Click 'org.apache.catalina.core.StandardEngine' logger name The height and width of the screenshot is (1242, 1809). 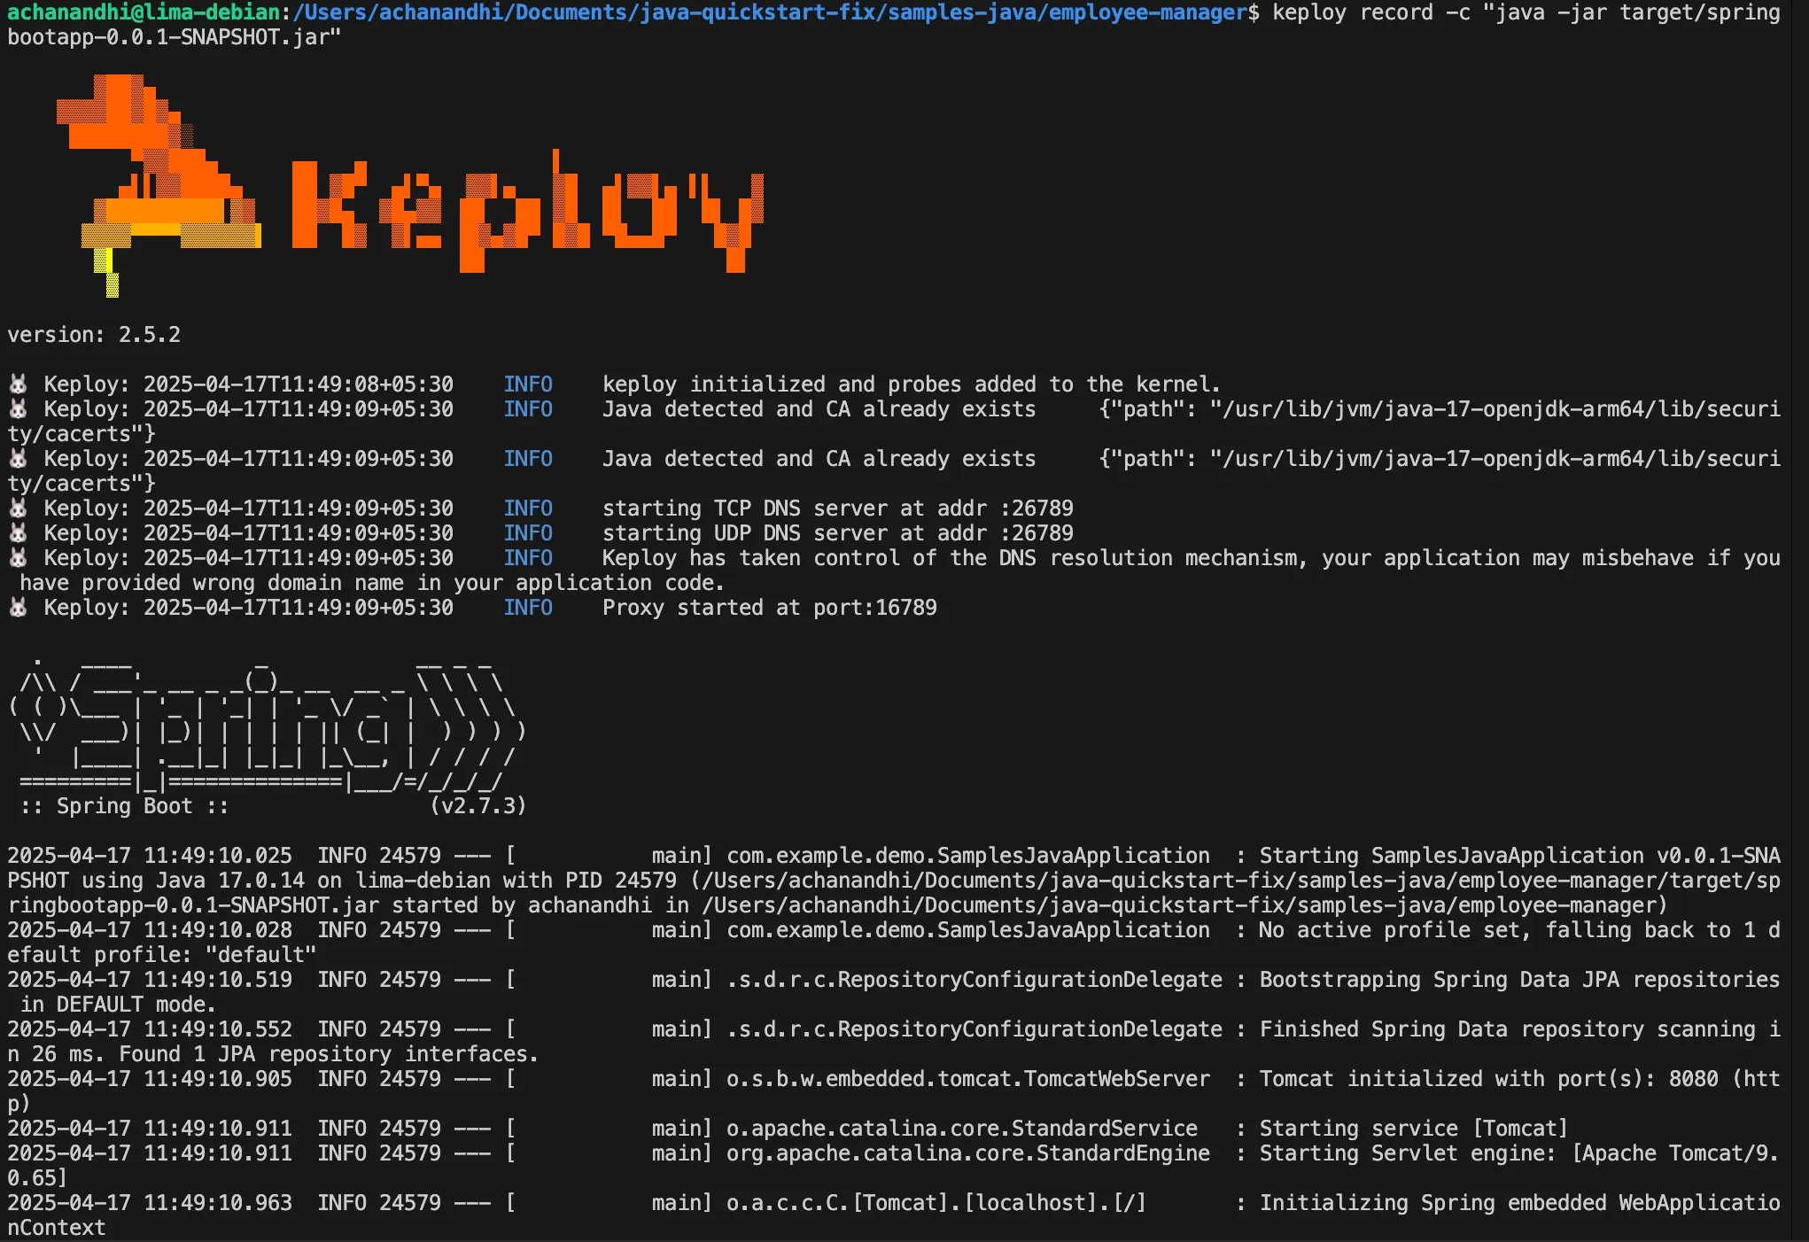click(x=968, y=1153)
